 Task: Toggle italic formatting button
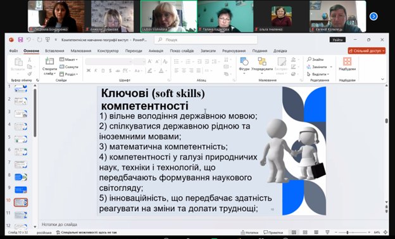(x=96, y=70)
